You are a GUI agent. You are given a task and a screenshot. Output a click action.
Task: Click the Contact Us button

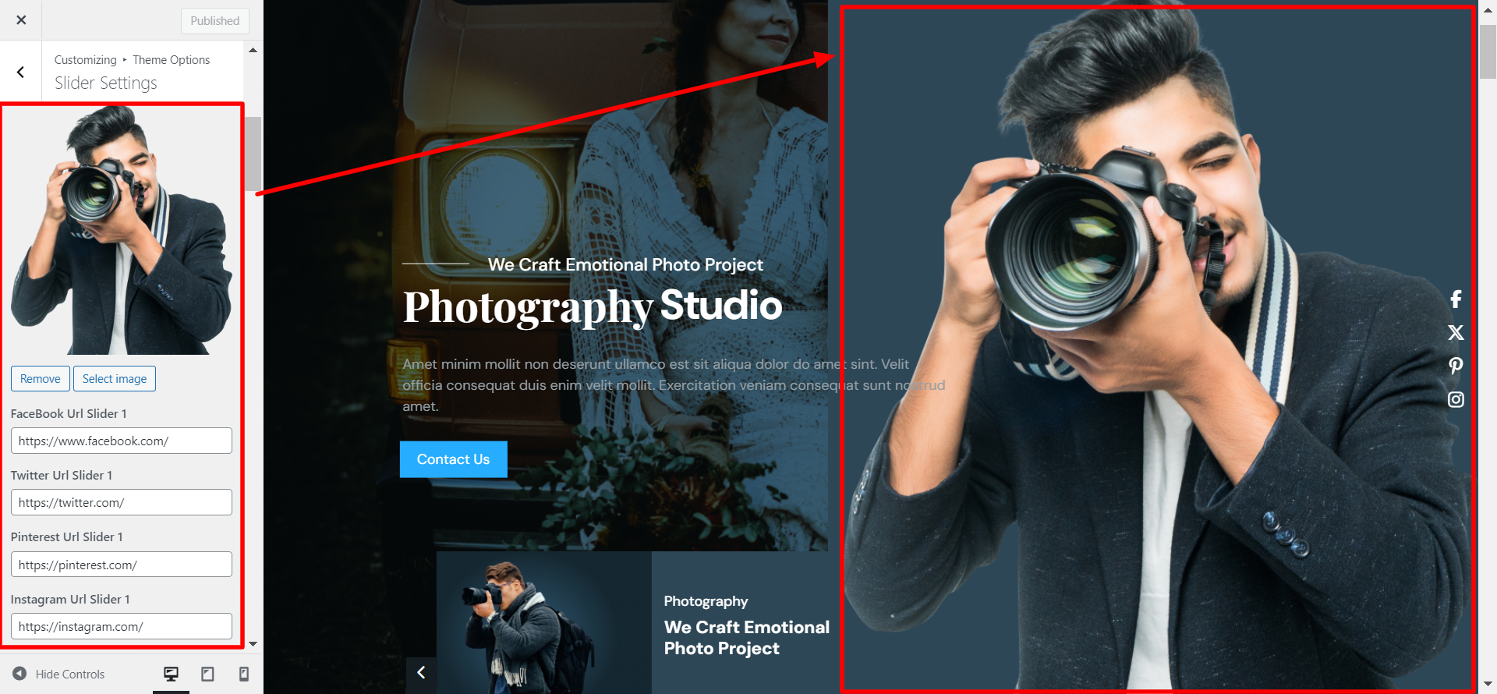coord(453,459)
